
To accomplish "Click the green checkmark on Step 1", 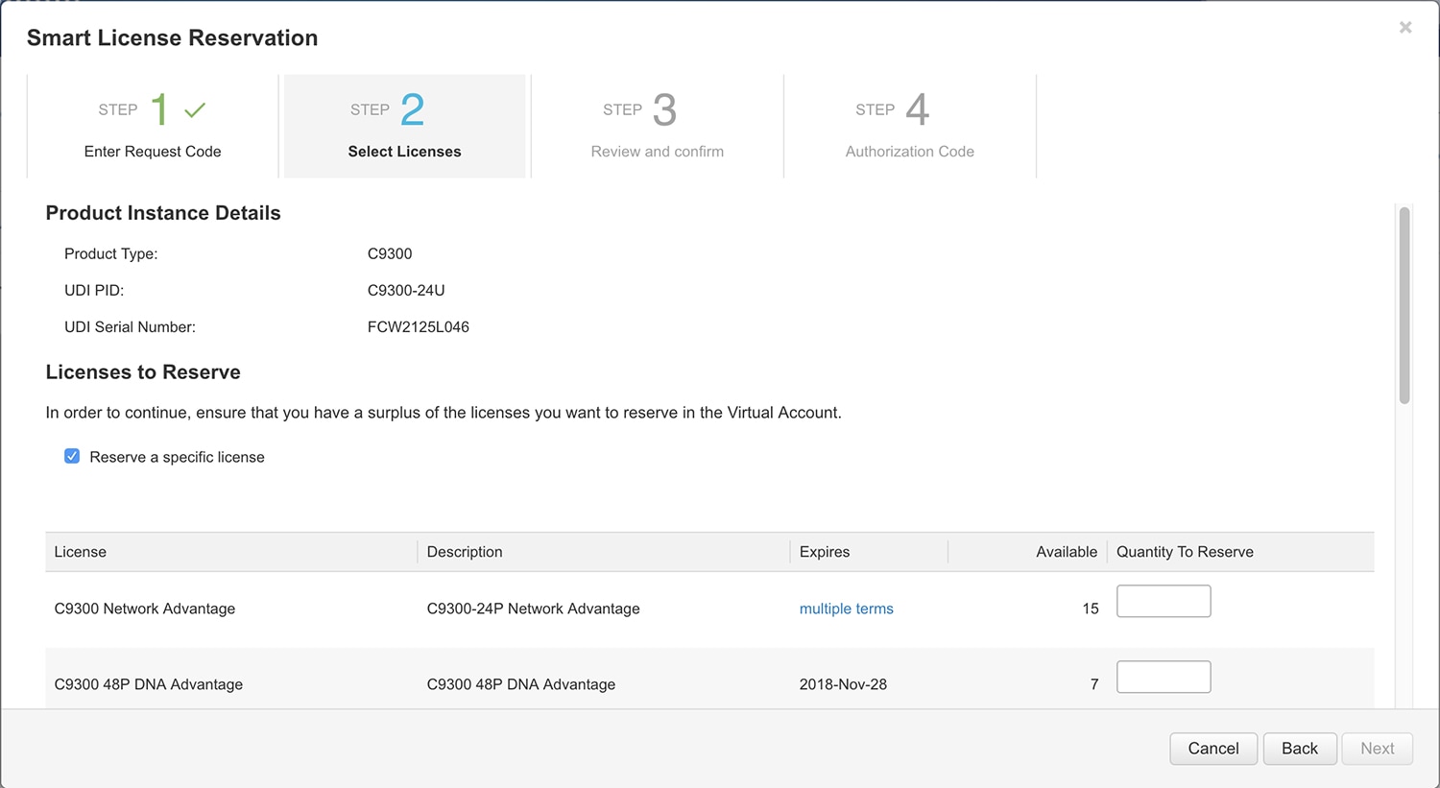I will coord(195,110).
